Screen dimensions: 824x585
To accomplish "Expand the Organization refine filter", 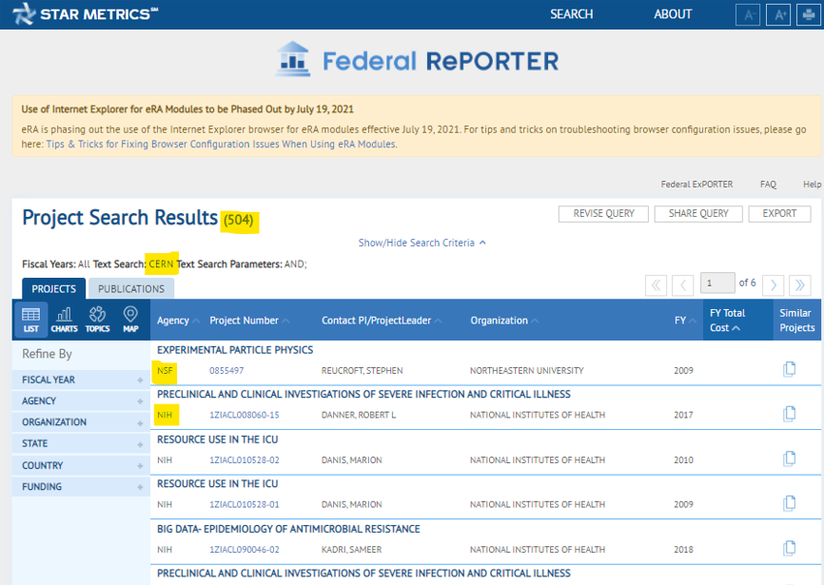I will 82,422.
